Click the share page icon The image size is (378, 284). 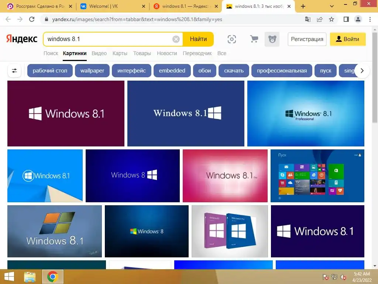[x=320, y=19]
